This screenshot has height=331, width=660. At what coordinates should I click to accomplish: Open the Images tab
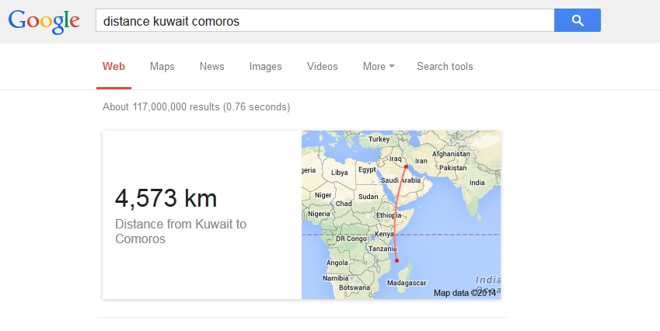point(265,67)
